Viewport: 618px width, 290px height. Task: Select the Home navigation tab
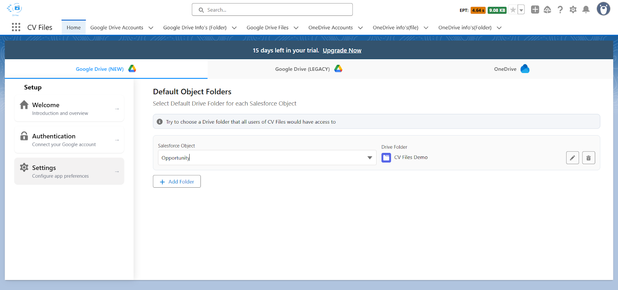pyautogui.click(x=74, y=27)
